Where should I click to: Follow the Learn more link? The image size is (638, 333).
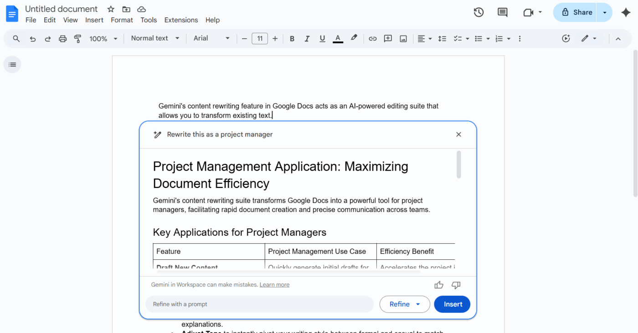pyautogui.click(x=274, y=285)
